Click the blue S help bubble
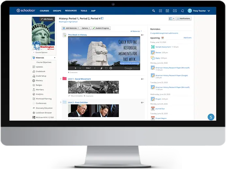The image size is (226, 169). tap(211, 117)
